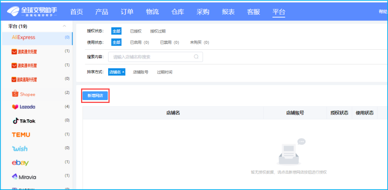Filter 使用状态 by 已启用 (0)
Image resolution: width=388 pixels, height=190 pixels.
(x=140, y=43)
